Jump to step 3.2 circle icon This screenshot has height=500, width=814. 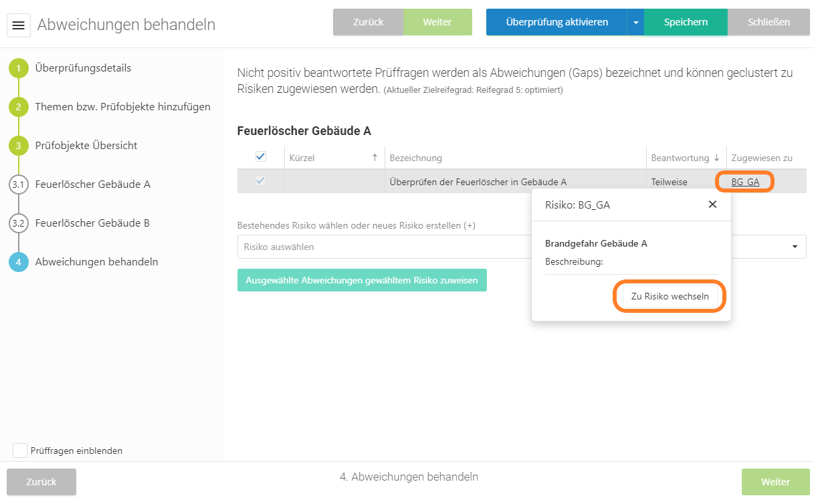pos(19,223)
